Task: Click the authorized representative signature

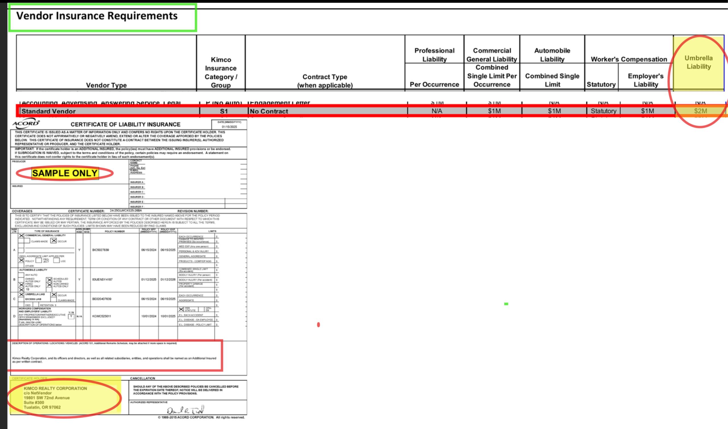Action: click(186, 410)
